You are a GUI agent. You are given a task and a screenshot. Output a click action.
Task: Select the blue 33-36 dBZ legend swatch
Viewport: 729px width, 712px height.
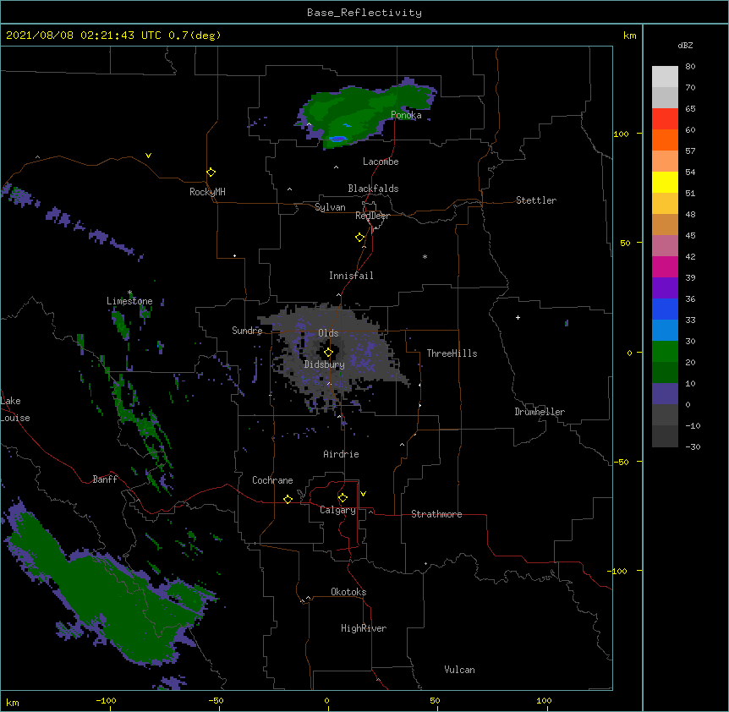[665, 309]
